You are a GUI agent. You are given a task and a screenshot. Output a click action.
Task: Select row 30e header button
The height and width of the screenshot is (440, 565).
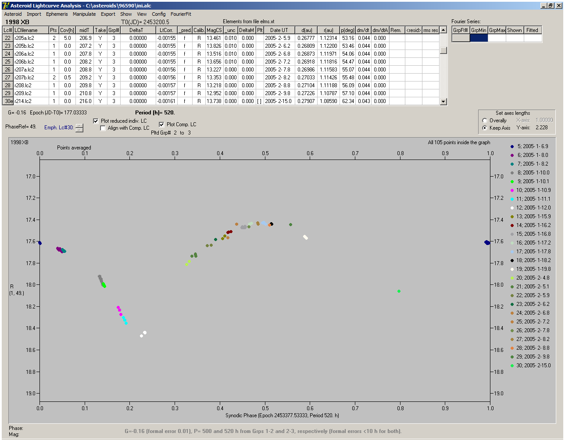point(8,101)
